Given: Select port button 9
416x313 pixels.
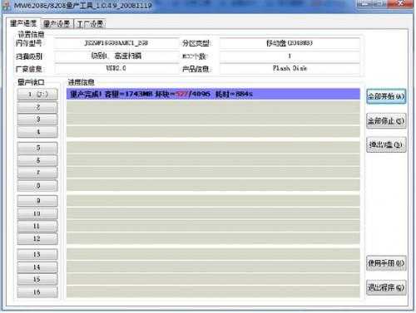Looking at the screenshot, I should [x=37, y=201].
